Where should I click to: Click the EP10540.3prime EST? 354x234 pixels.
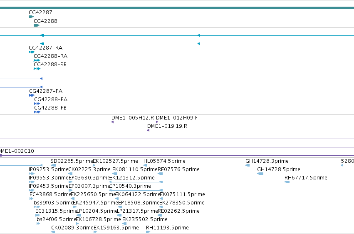(x=130, y=186)
